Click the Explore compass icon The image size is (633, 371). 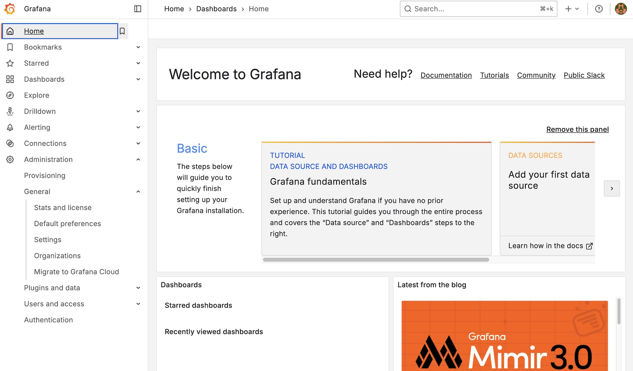10,95
